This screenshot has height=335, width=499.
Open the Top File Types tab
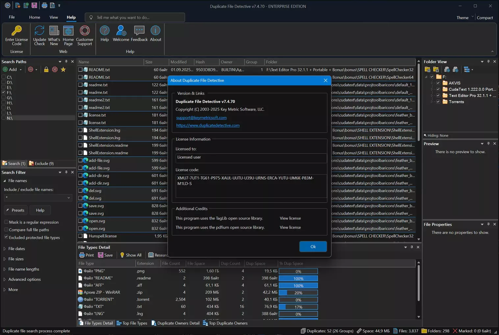(x=132, y=323)
